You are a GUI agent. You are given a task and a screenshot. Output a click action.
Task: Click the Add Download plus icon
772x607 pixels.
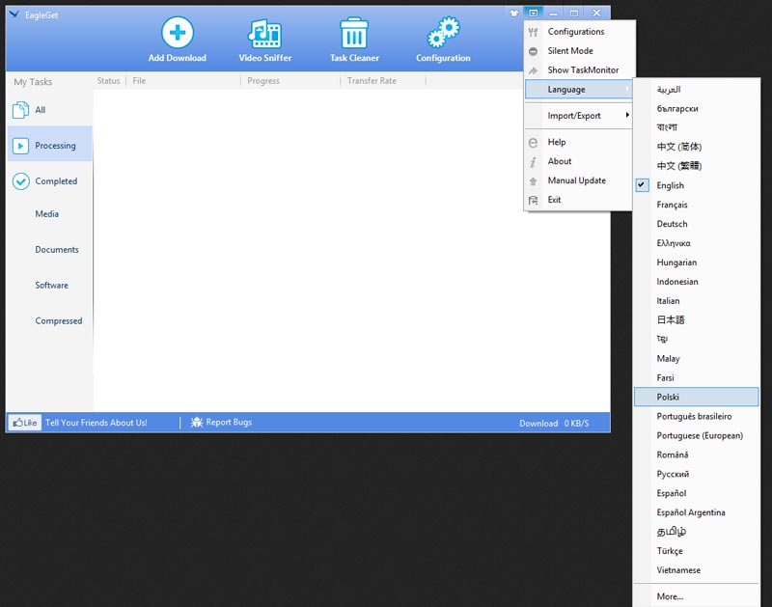178,33
